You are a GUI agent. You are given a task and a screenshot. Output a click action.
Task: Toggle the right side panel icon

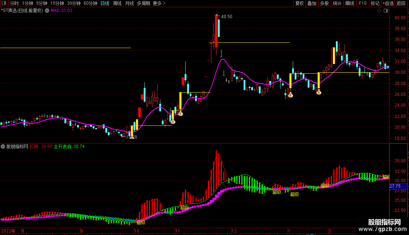pos(386,11)
